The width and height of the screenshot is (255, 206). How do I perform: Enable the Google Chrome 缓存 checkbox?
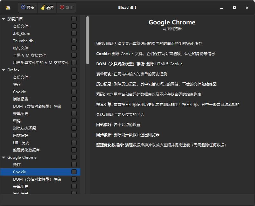click(x=74, y=164)
